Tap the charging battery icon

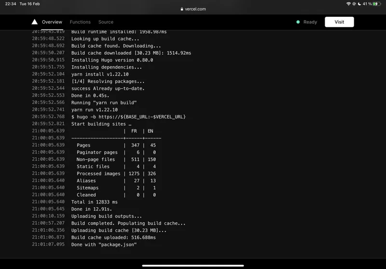coord(376,4)
